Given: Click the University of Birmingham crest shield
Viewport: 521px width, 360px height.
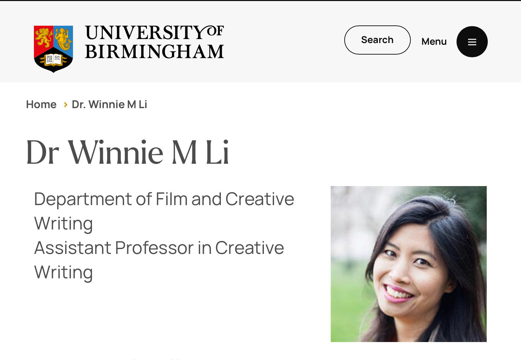Looking at the screenshot, I should [53, 49].
